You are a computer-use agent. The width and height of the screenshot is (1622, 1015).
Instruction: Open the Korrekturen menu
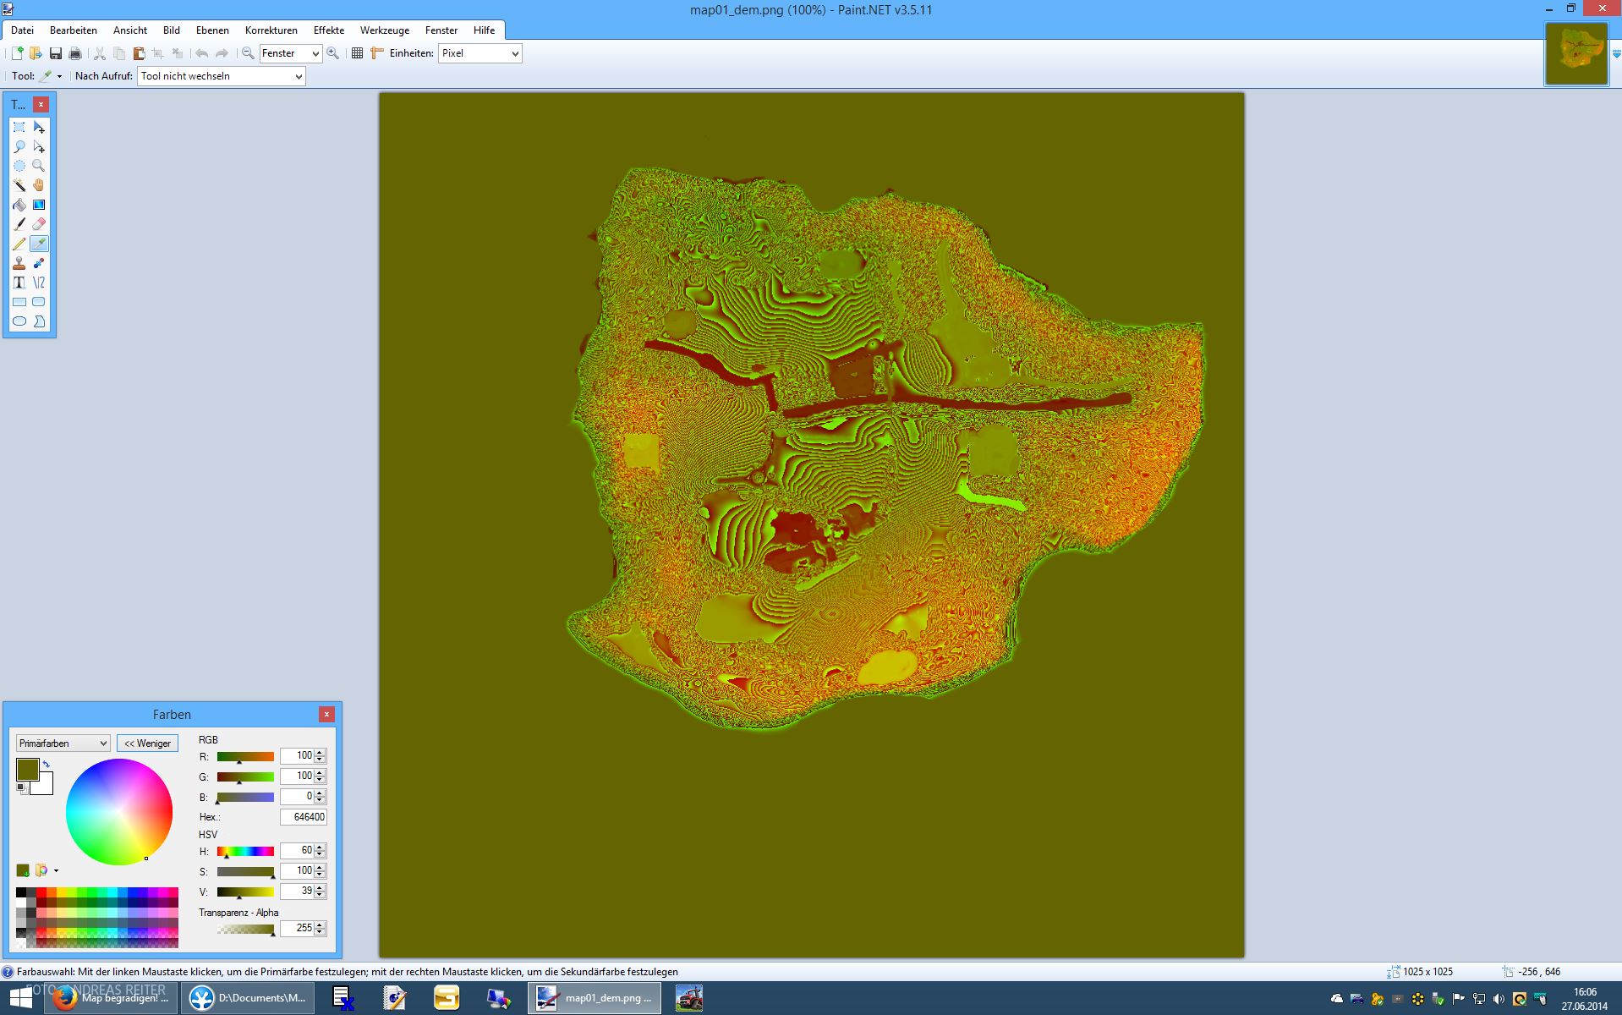coord(271,30)
